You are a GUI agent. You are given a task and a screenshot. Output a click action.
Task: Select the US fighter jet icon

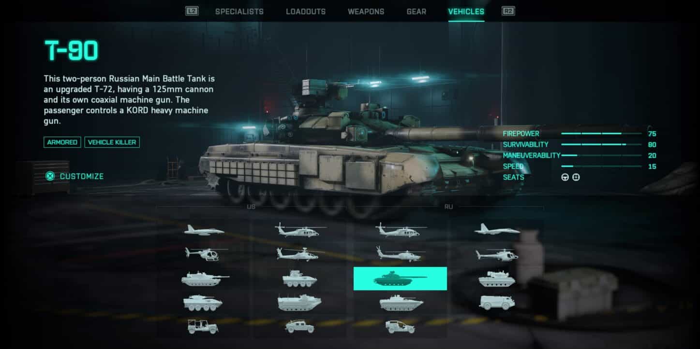tap(204, 230)
